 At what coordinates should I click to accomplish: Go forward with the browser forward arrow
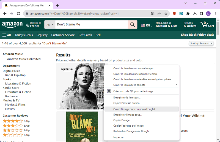(12, 14)
